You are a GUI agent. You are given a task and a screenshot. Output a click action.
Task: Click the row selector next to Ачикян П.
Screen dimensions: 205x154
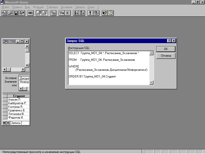click(x=5, y=100)
